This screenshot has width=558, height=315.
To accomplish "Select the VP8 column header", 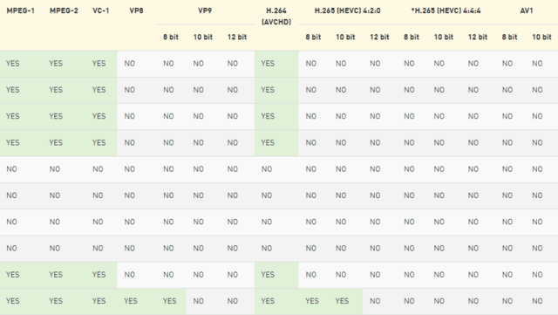I will click(x=136, y=10).
